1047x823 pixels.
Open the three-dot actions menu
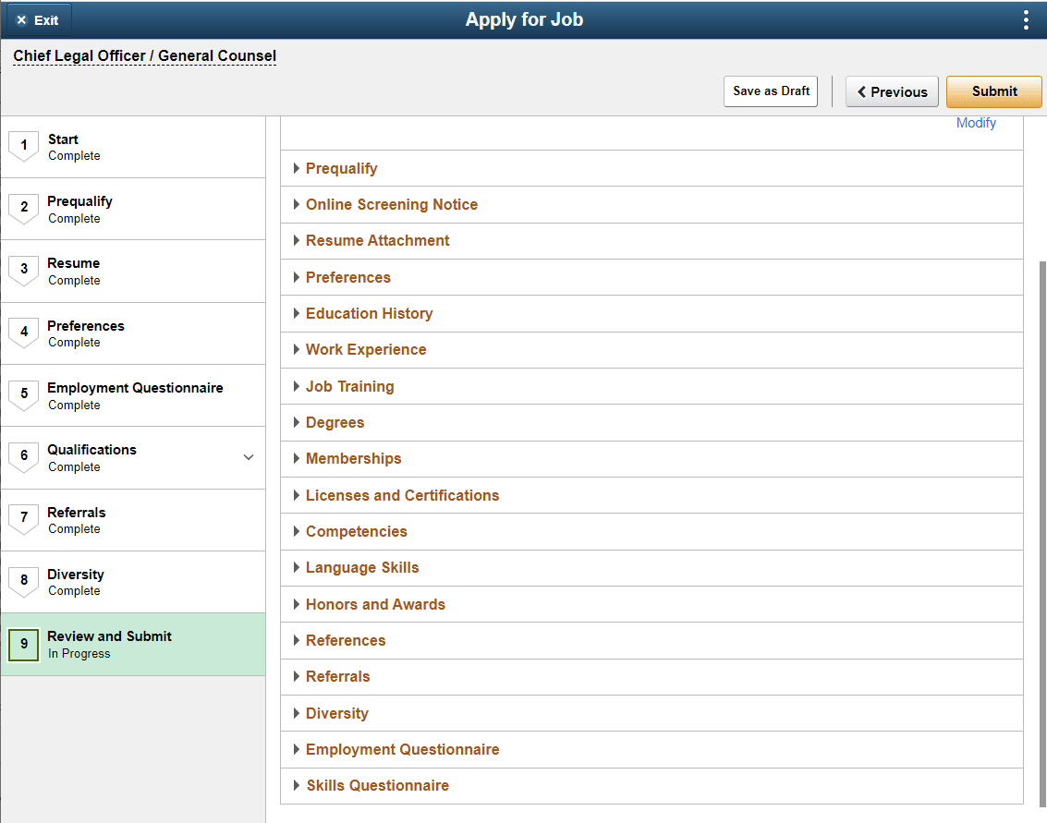pos(1026,20)
